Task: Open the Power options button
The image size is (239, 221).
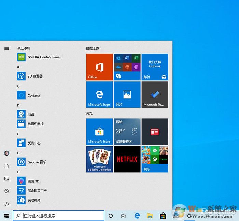Action: 6,204
